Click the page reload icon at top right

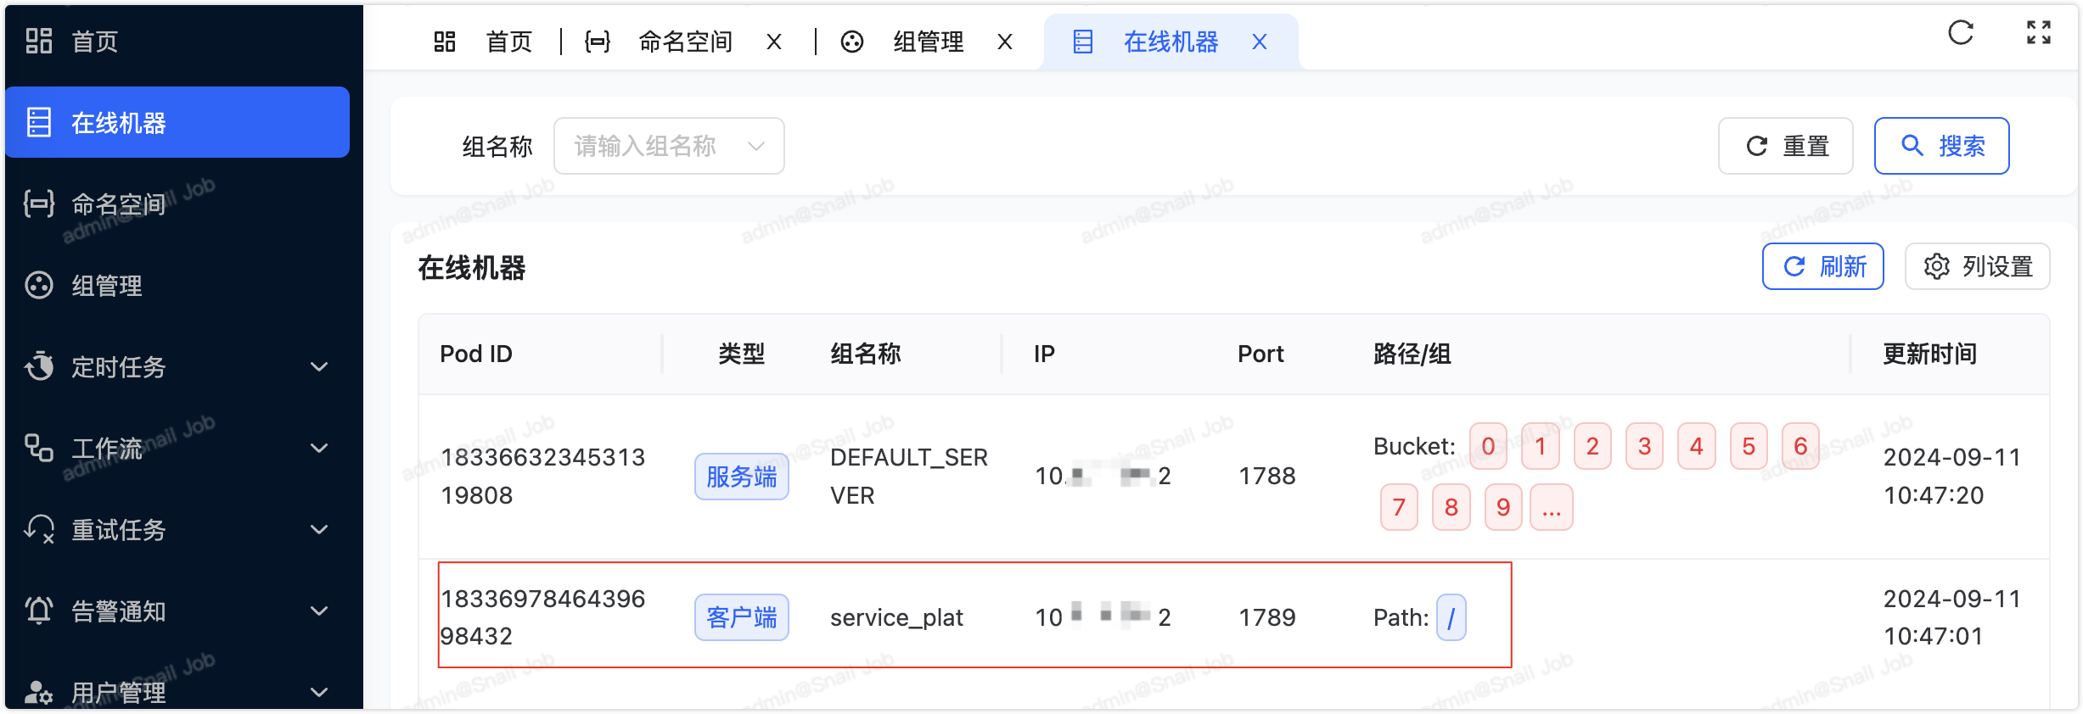click(1960, 33)
